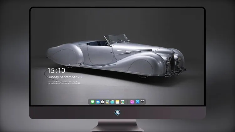Open the green Messages app in the dock

[x=92, y=102]
